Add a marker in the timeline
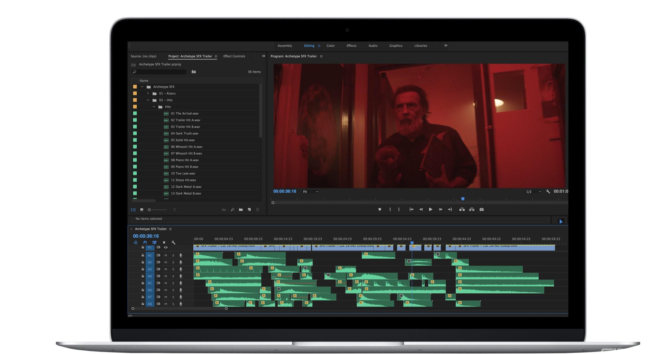Image resolution: width=667 pixels, height=354 pixels. point(164,242)
